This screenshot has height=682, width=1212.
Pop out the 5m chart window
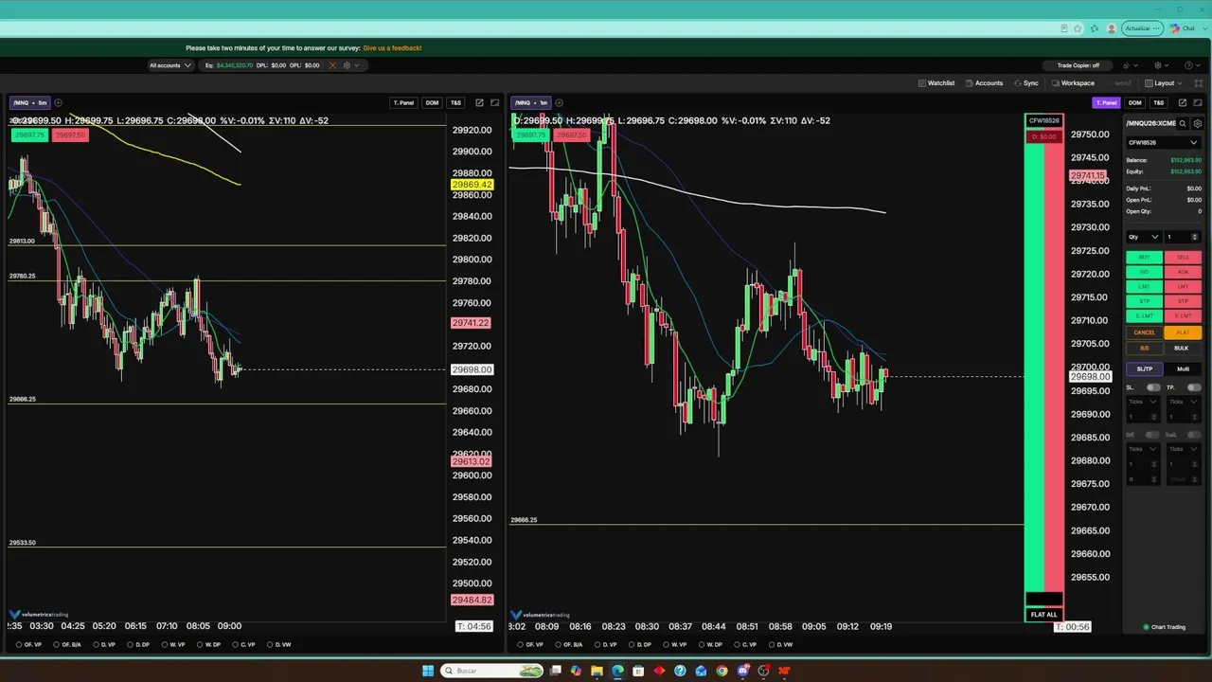point(479,102)
